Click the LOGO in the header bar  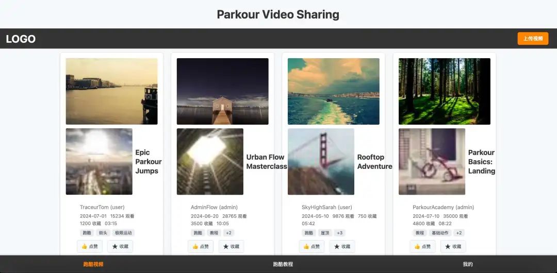click(21, 39)
